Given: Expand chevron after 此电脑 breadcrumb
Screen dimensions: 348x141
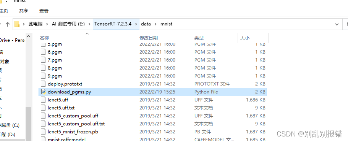Looking at the screenshot, I should (47, 24).
